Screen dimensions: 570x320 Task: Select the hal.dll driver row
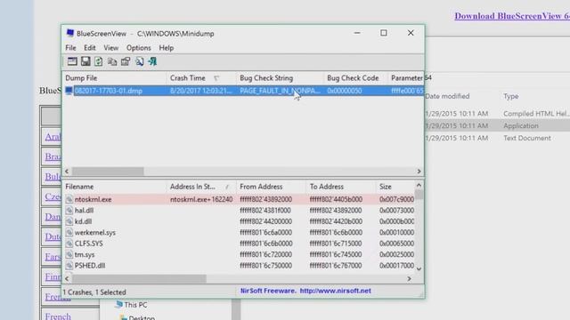239,211
